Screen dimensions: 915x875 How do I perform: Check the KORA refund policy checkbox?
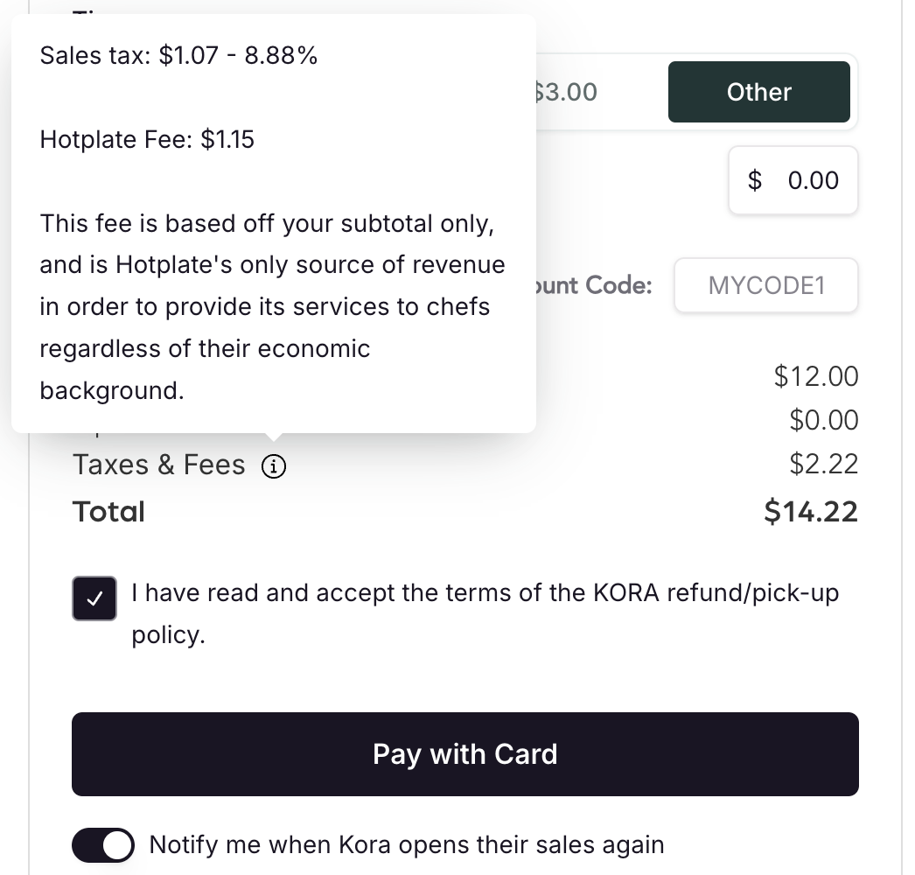coord(94,598)
